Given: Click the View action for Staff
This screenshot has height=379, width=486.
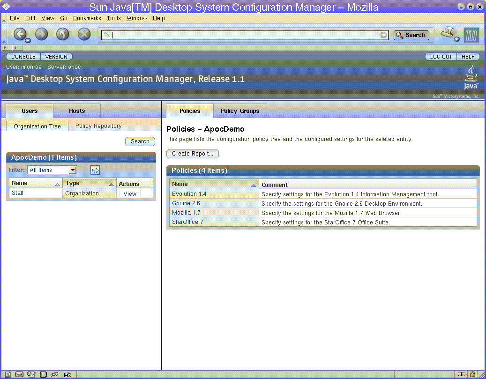Looking at the screenshot, I should click(x=130, y=193).
